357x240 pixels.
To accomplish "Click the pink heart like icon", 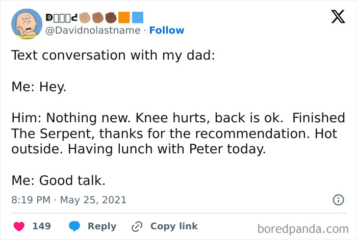I will pyautogui.click(x=19, y=226).
